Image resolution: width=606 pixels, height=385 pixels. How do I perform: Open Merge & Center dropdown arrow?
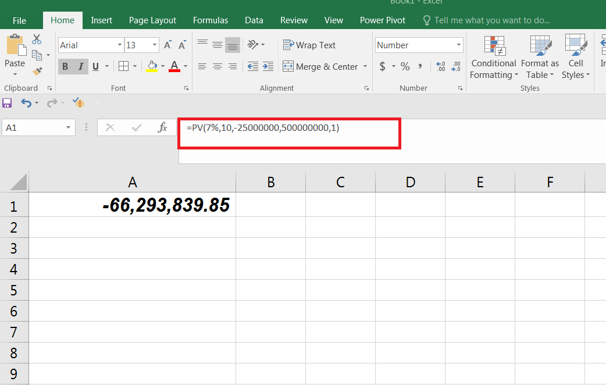pyautogui.click(x=365, y=66)
